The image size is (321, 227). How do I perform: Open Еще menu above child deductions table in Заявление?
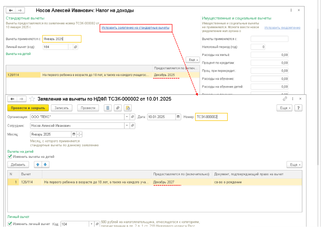click(x=295, y=165)
